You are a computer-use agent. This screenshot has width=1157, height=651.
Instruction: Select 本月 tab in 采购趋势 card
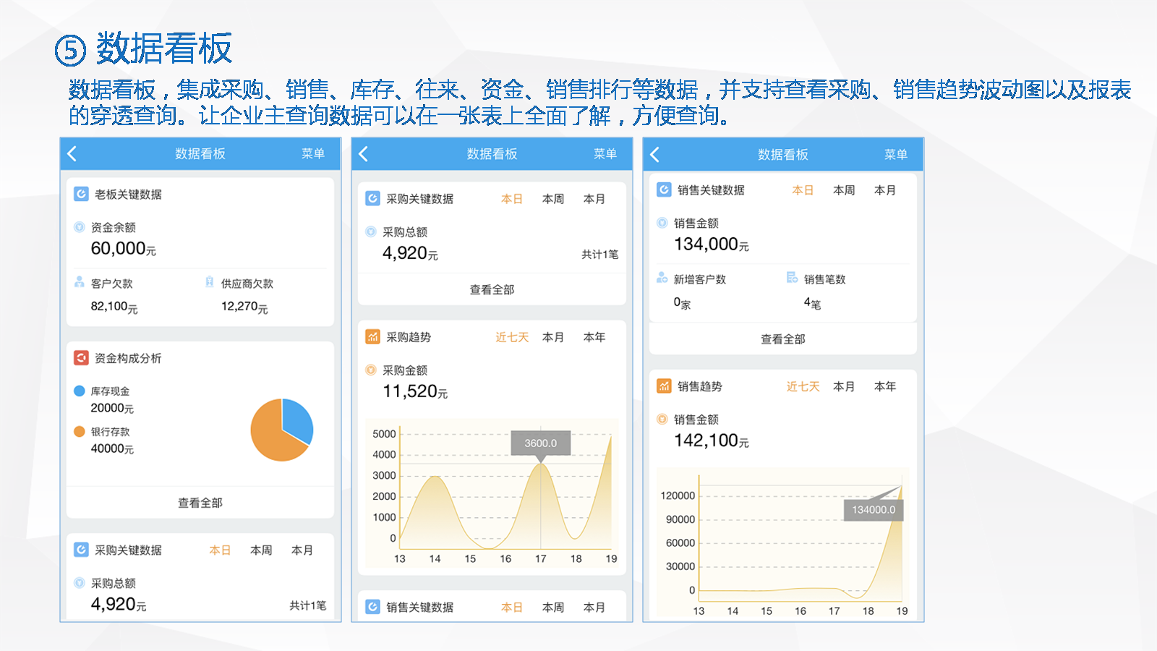pyautogui.click(x=553, y=337)
